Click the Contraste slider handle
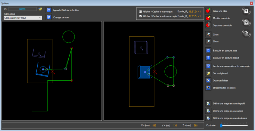The image size is (255, 131). [221, 125]
